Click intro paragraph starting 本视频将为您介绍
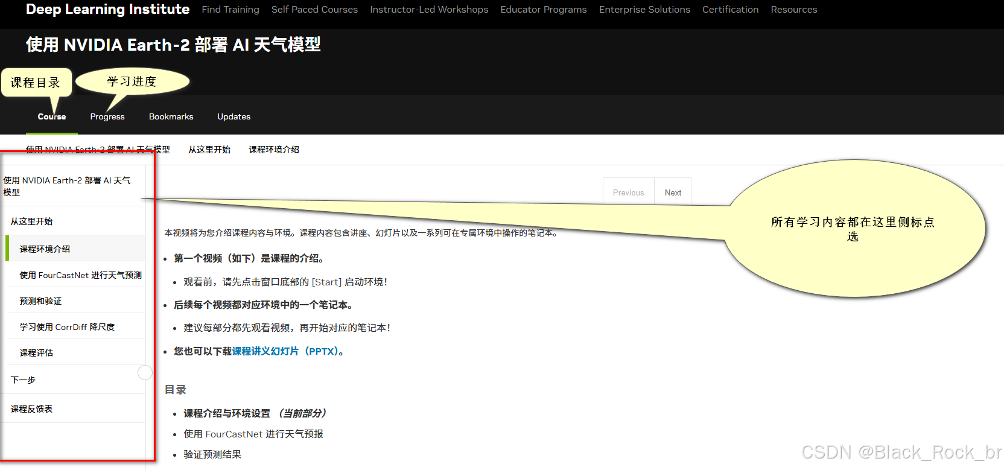 (362, 233)
